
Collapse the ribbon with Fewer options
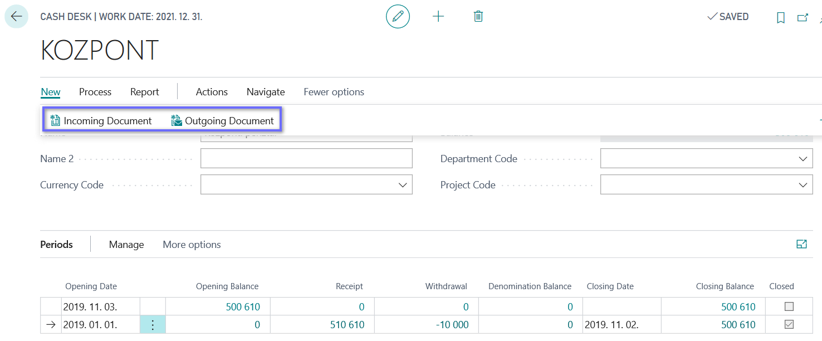pyautogui.click(x=334, y=91)
